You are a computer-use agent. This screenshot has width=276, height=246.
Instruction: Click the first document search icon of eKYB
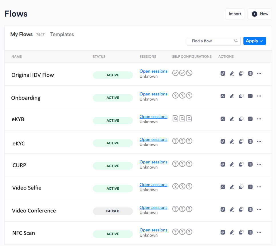(x=175, y=118)
